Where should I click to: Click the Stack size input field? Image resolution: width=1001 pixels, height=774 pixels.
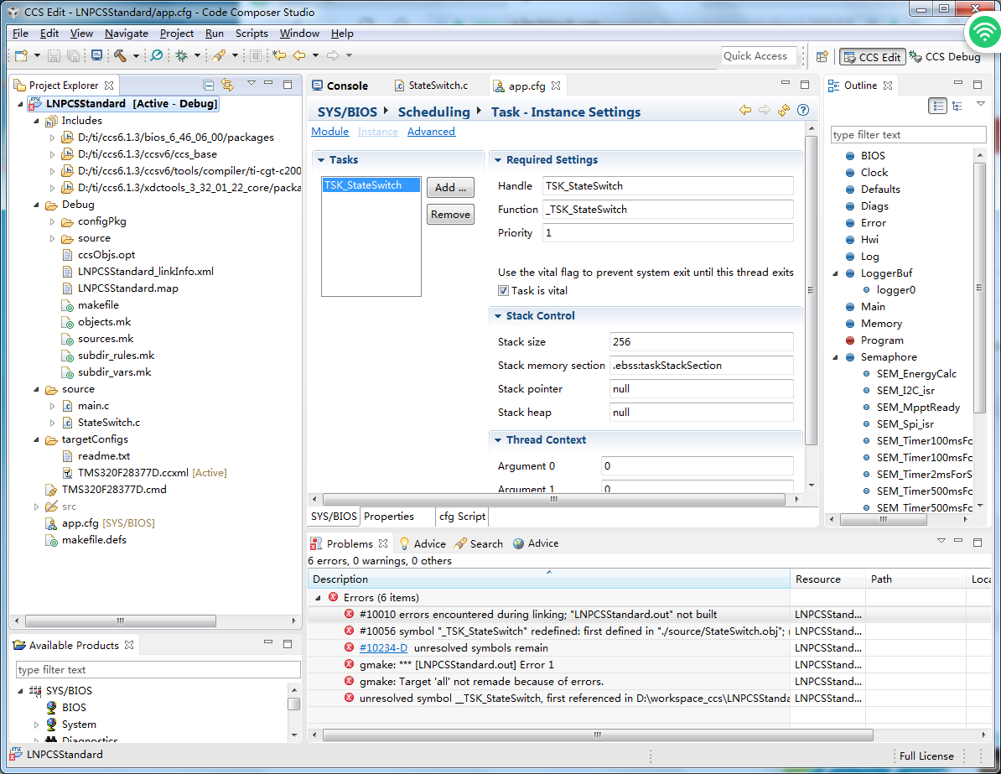coord(701,342)
